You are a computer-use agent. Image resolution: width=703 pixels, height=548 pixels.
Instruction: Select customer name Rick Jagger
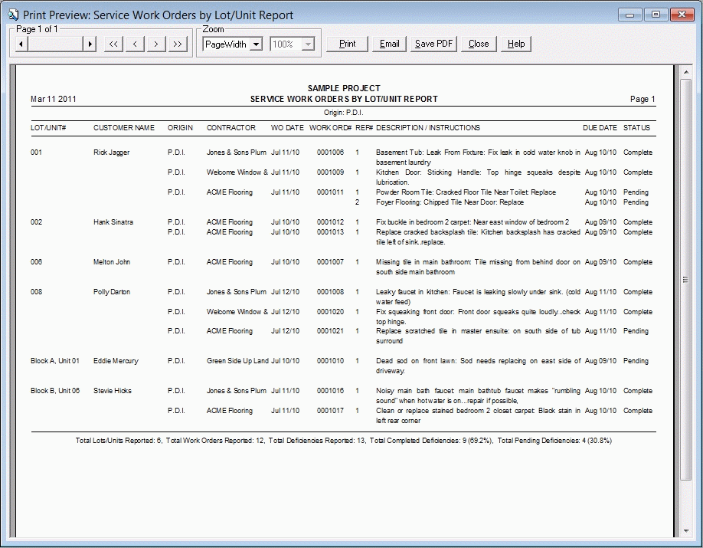point(112,153)
